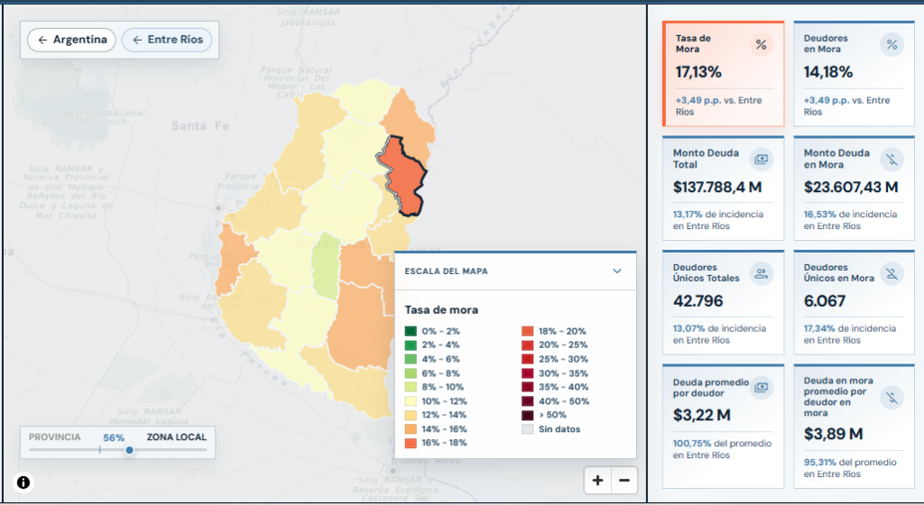Click the $23.607,43 M amount

(x=851, y=188)
